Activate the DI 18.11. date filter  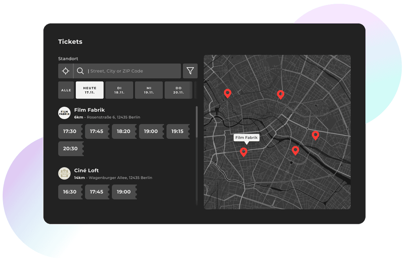point(119,90)
